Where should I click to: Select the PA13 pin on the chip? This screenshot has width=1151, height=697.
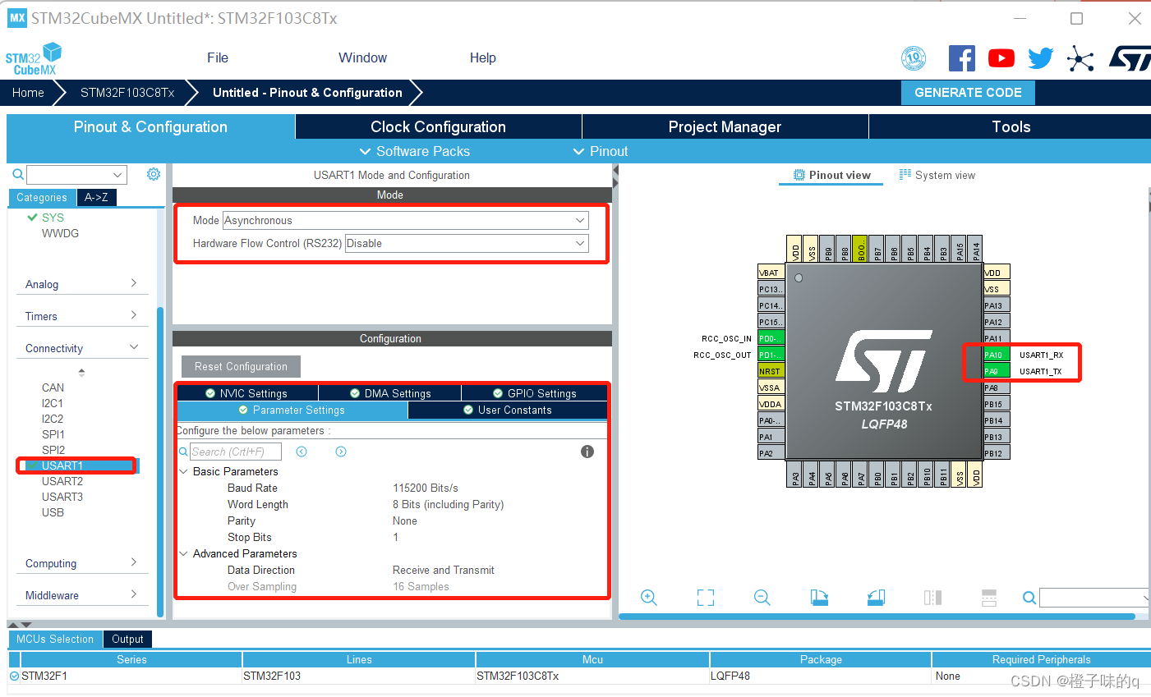pos(997,305)
